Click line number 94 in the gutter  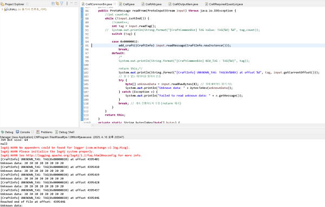(x=87, y=42)
